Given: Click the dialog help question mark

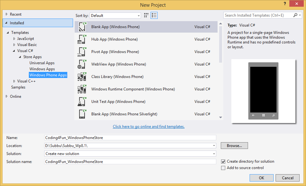Looking at the screenshot, I should pyautogui.click(x=285, y=4).
